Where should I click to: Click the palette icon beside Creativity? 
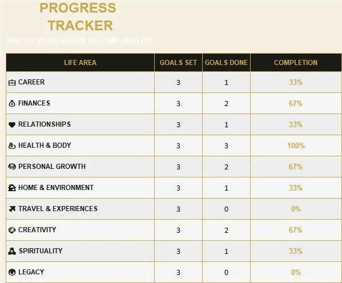[x=12, y=230]
